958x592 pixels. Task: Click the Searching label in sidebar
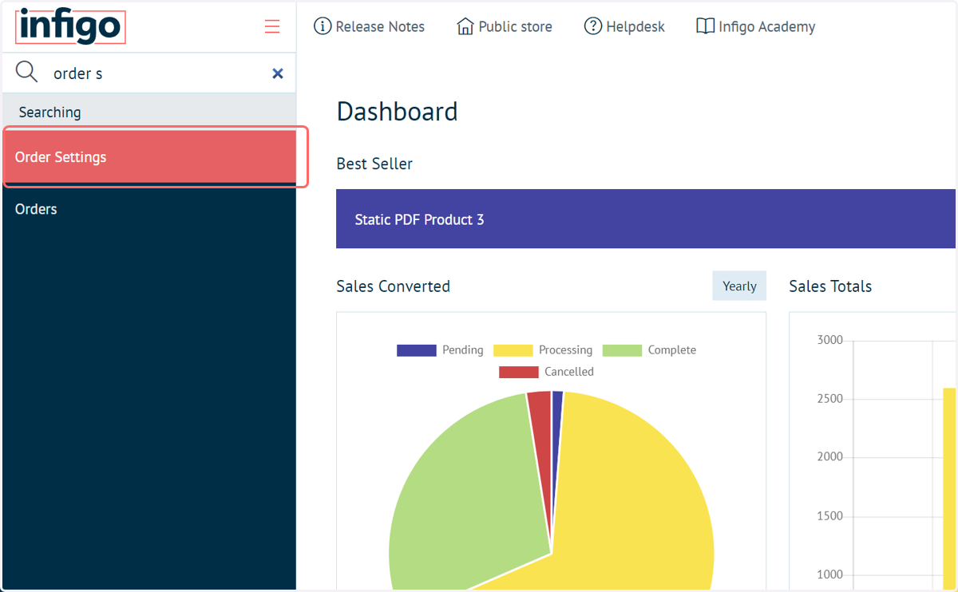[x=49, y=112]
